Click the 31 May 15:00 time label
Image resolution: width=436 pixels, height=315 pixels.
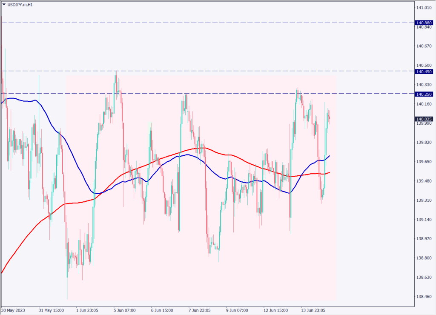pyautogui.click(x=51, y=310)
